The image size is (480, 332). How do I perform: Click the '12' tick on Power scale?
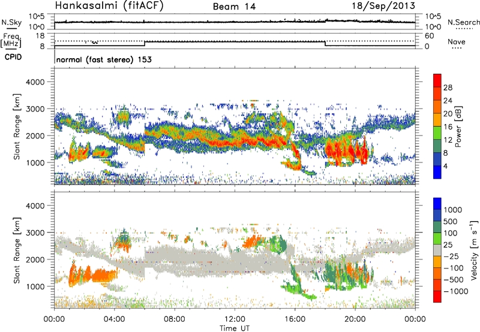coord(448,140)
